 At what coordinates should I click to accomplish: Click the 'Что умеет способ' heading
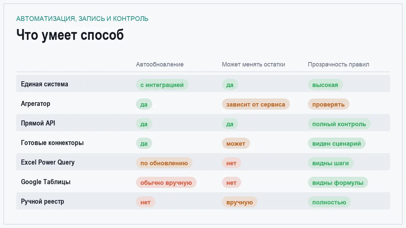pos(70,35)
